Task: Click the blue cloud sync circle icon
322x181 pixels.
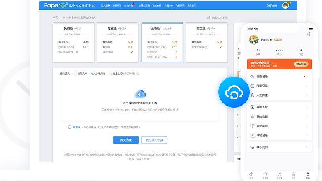Action: pos(234,92)
